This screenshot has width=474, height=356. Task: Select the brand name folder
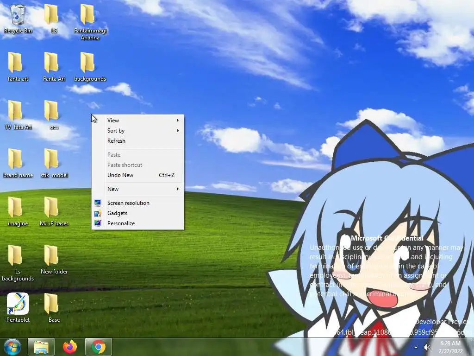pos(18,163)
